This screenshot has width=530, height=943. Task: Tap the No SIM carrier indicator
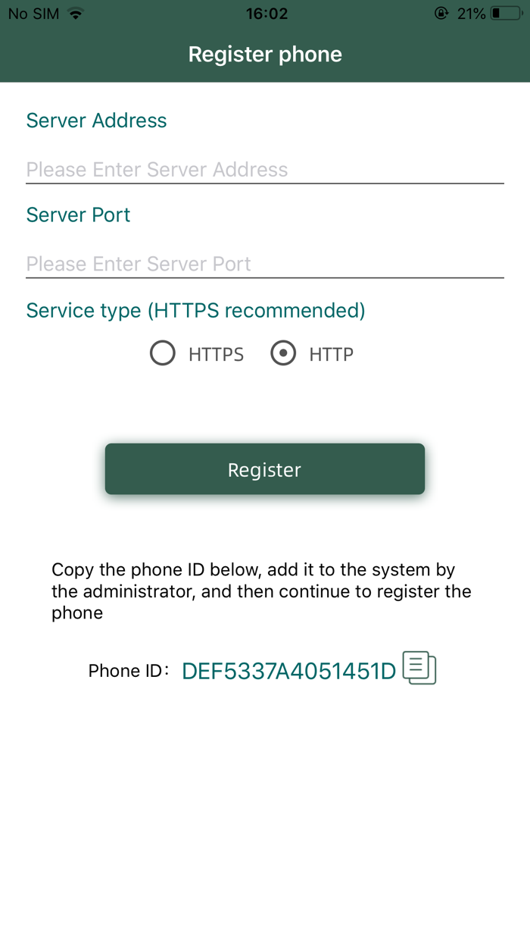[33, 14]
